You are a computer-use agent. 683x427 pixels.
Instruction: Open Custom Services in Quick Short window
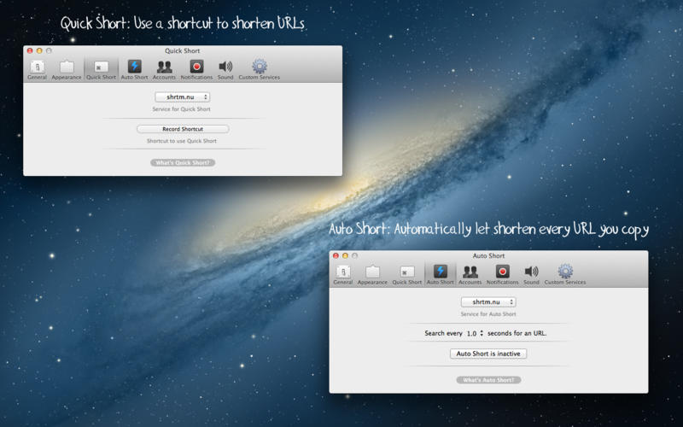260,70
